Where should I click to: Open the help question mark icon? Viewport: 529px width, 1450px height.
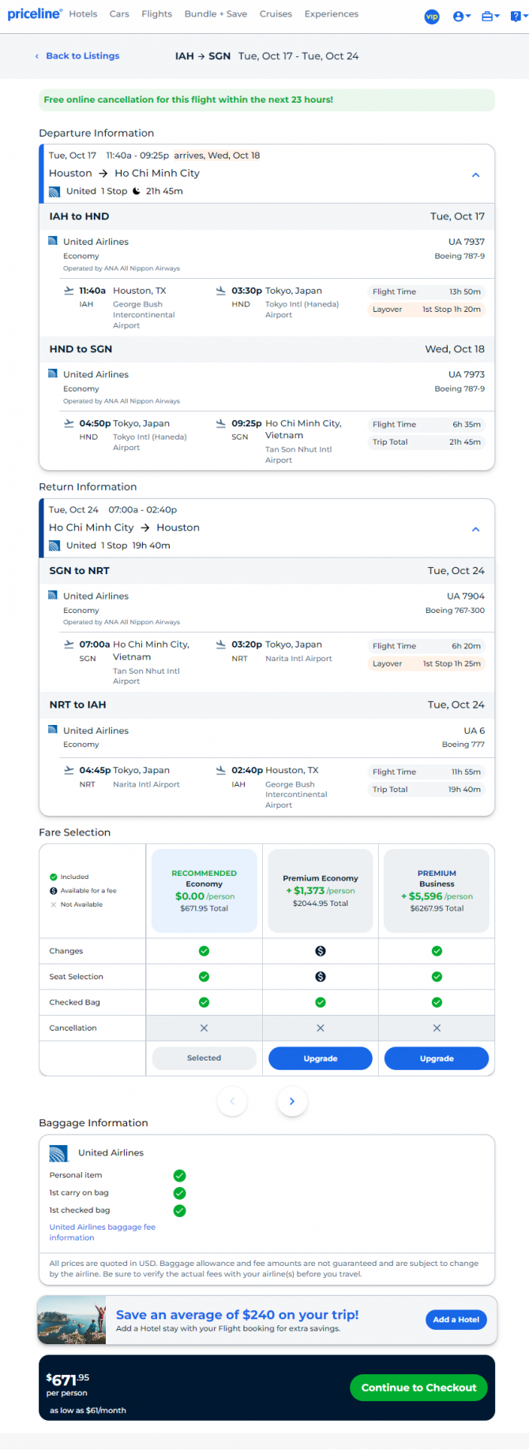tap(519, 17)
